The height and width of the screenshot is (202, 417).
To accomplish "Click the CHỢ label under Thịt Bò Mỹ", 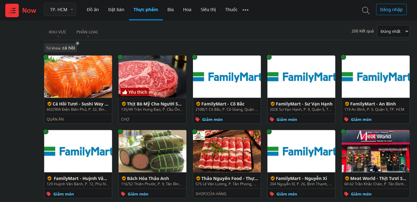I will click(125, 120).
